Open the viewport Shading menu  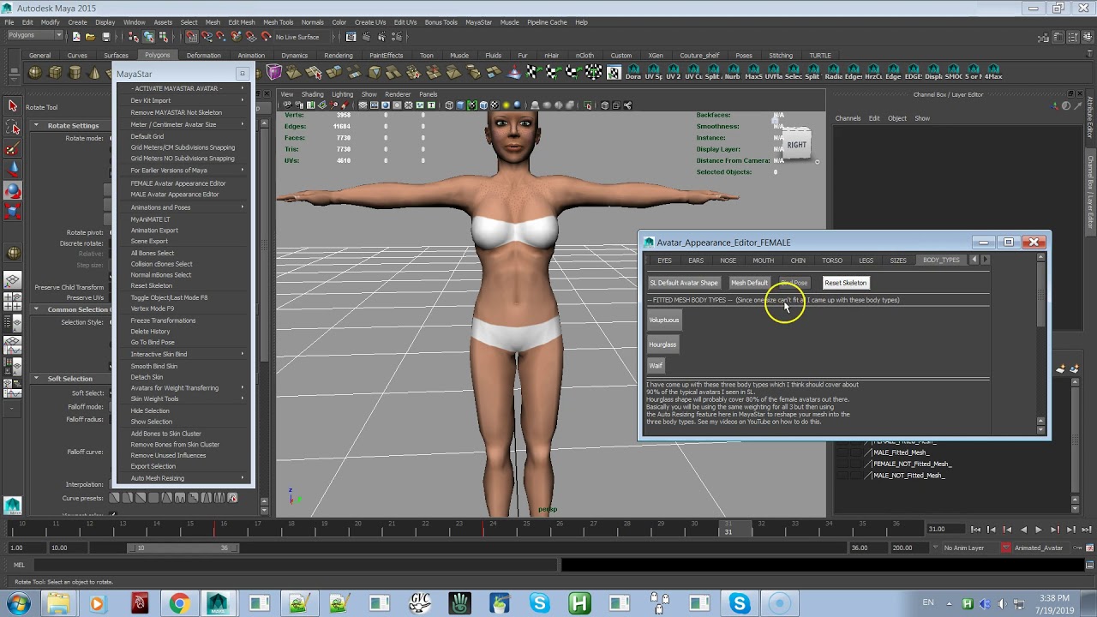[312, 94]
